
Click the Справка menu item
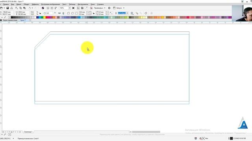pos(100,4)
